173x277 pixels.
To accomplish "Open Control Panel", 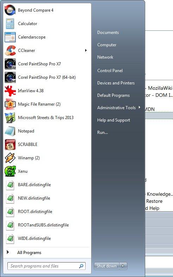I will tap(110, 71).
